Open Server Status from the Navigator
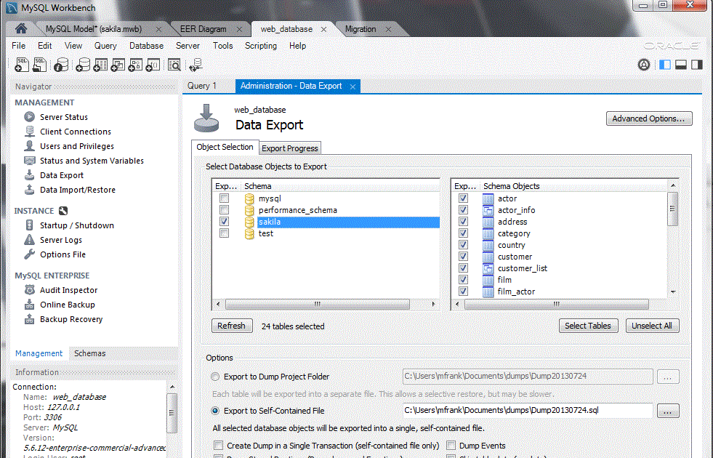Screen dimensions: 713x458 pyautogui.click(x=63, y=117)
